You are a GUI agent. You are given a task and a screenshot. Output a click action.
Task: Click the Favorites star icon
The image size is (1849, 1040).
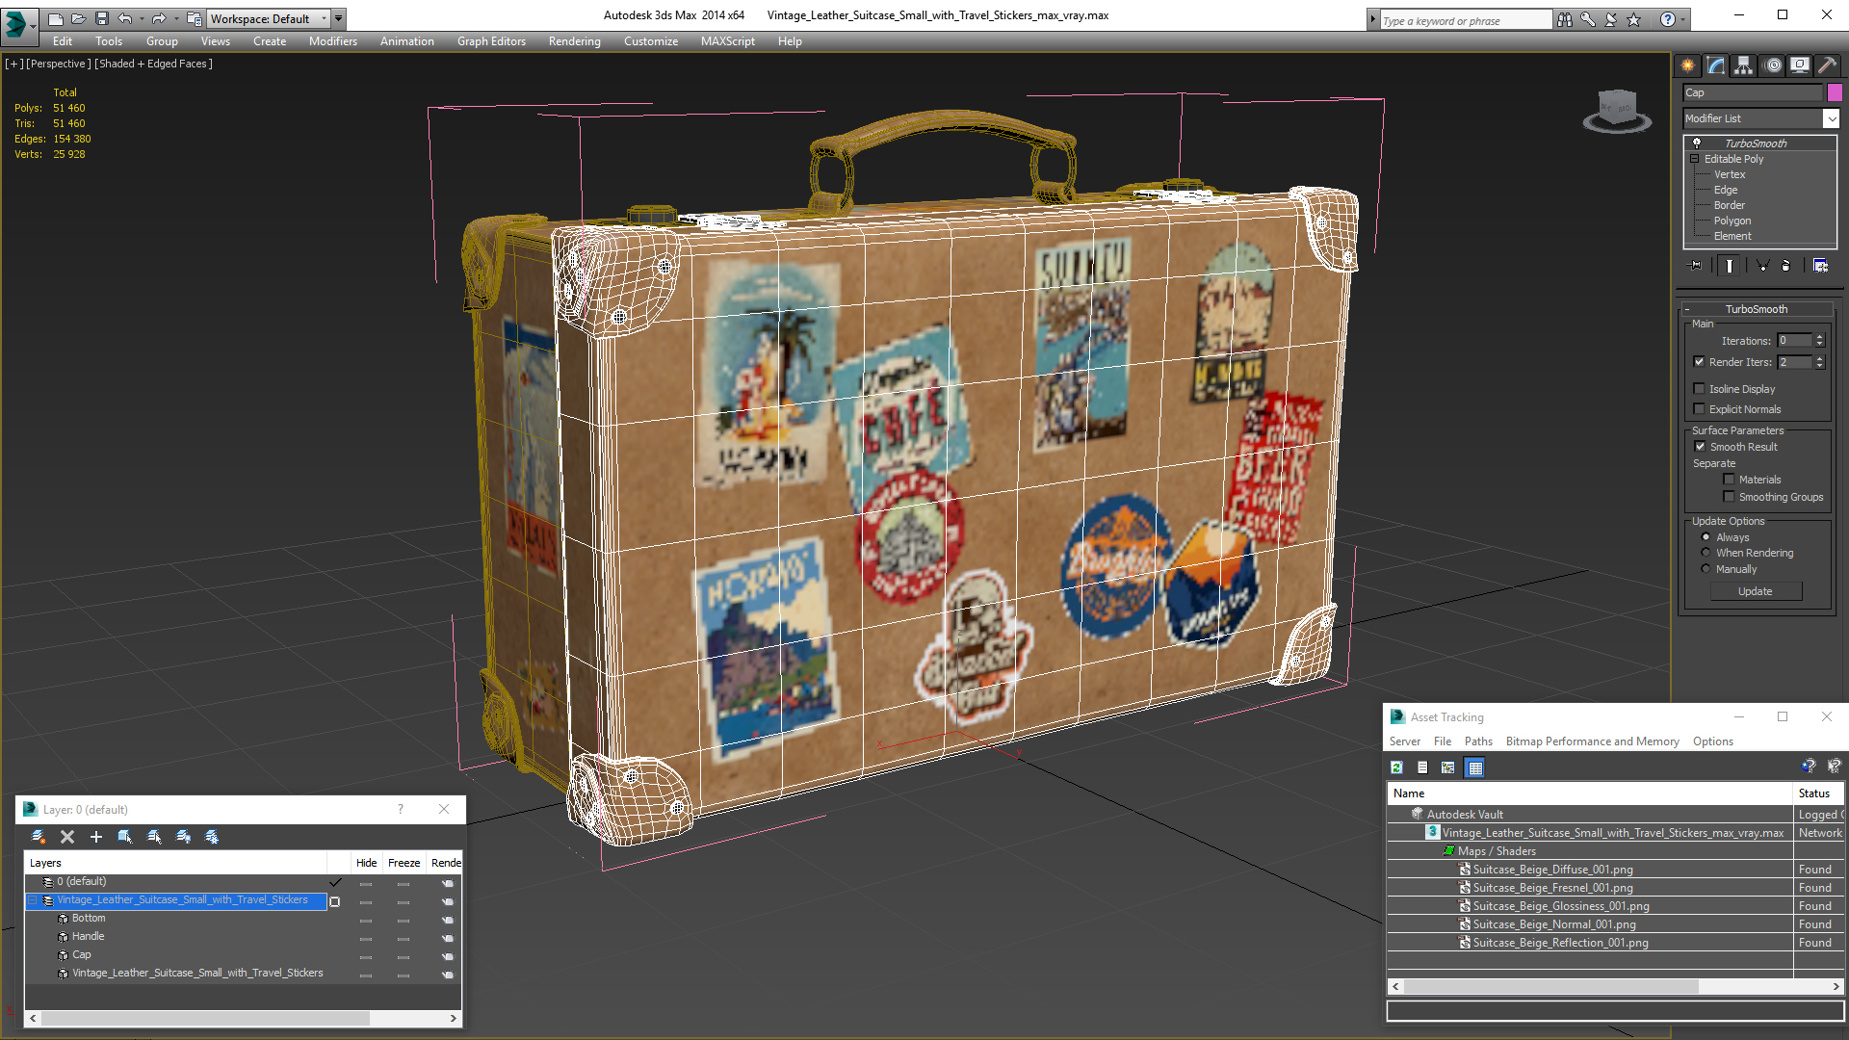pos(1634,19)
